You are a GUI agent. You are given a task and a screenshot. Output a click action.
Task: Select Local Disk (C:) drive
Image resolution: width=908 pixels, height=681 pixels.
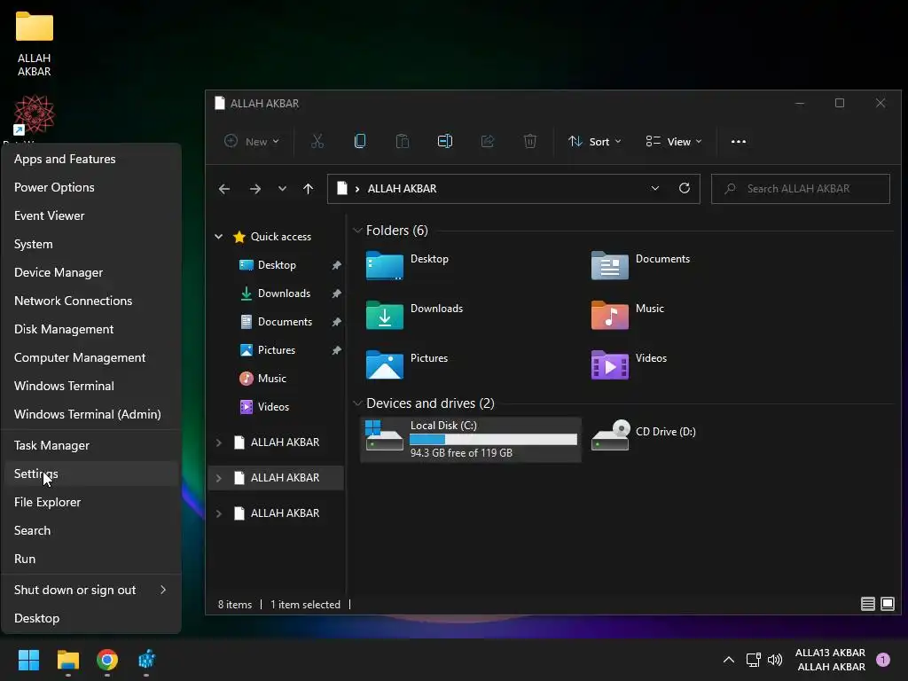471,439
